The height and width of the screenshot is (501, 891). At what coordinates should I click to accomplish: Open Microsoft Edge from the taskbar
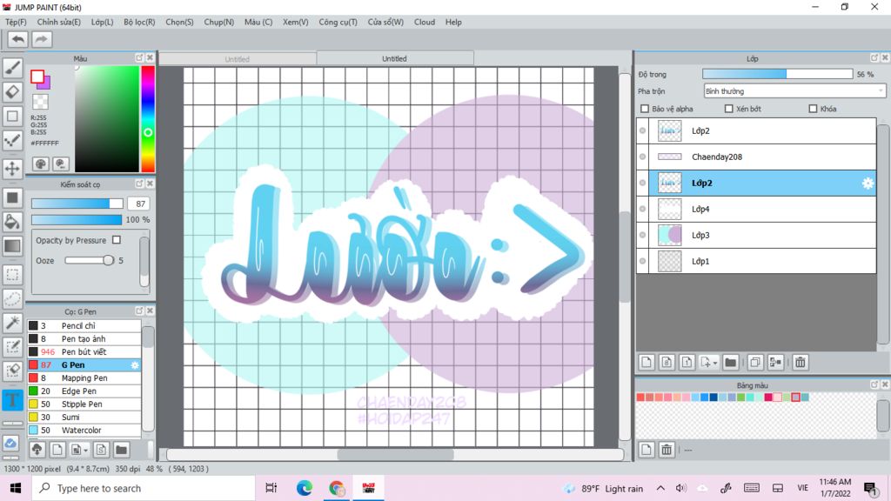coord(304,488)
